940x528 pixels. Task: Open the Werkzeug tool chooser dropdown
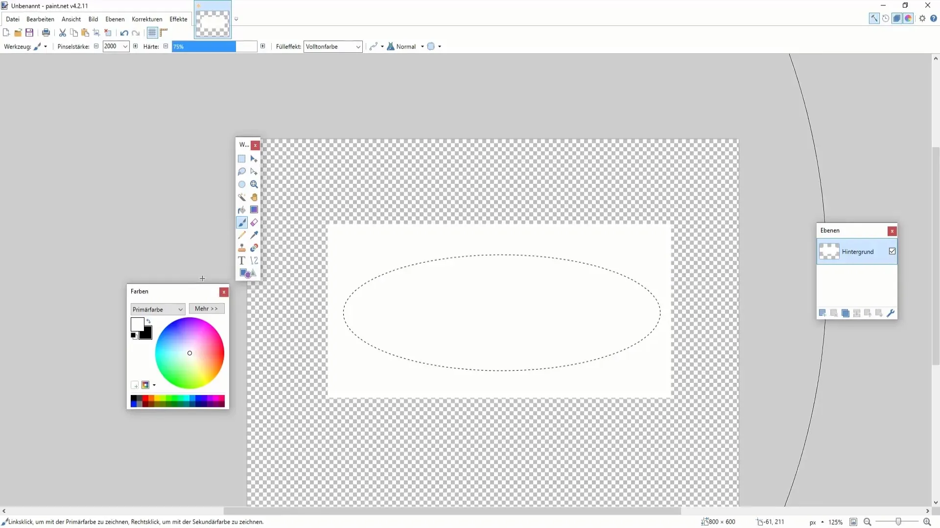click(40, 46)
